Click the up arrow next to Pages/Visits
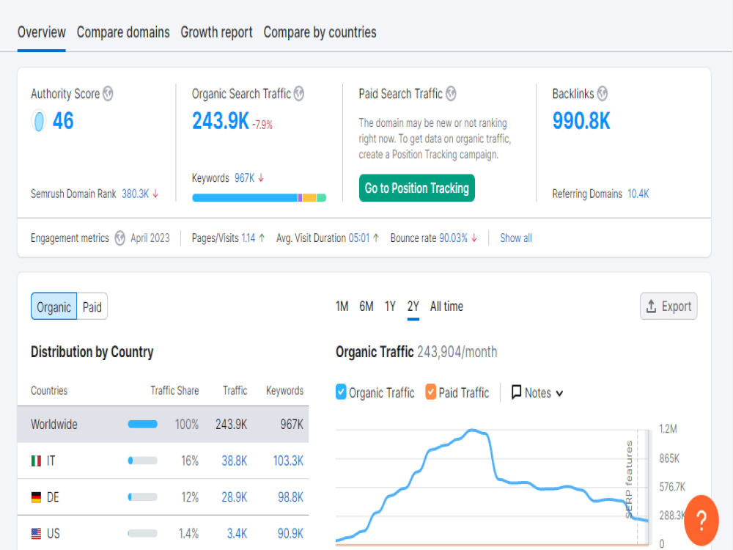This screenshot has width=733, height=550. [x=262, y=238]
